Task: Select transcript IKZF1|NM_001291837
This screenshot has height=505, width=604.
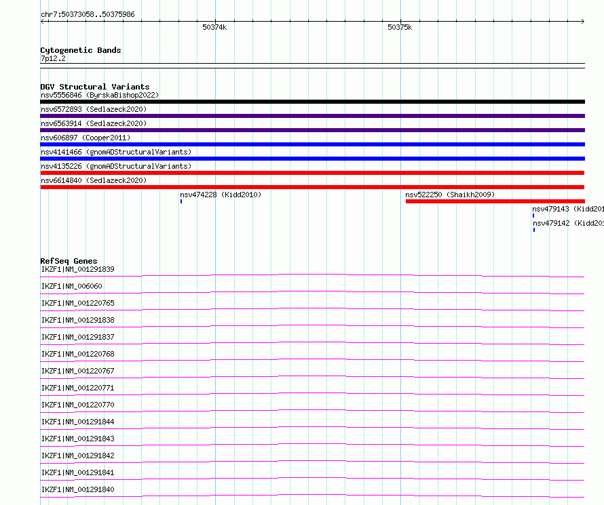Action: click(x=78, y=337)
